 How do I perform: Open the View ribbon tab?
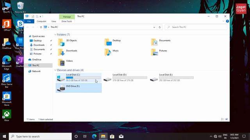point(54,21)
